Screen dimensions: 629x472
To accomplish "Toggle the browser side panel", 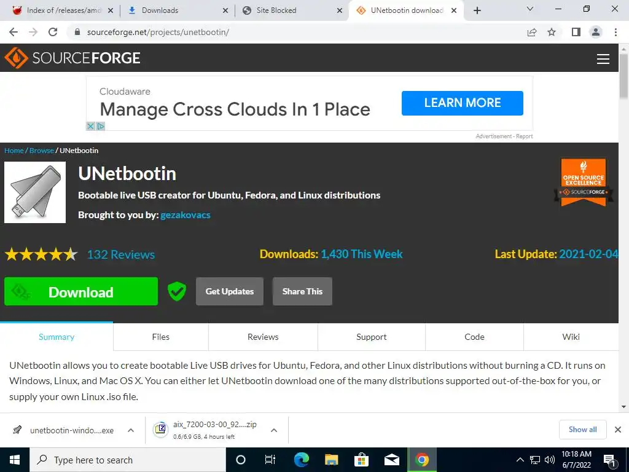I will [x=576, y=32].
